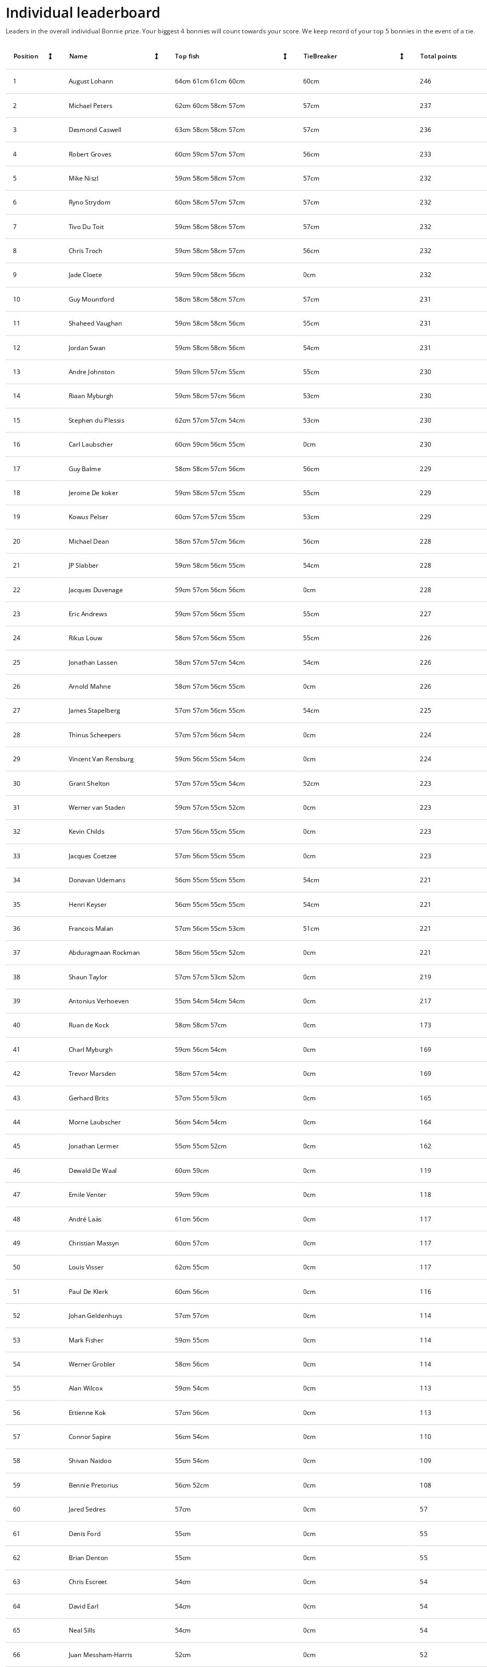Select Ruan de Kock's row
Viewport: 487px width, 1667px height.
click(246, 1025)
